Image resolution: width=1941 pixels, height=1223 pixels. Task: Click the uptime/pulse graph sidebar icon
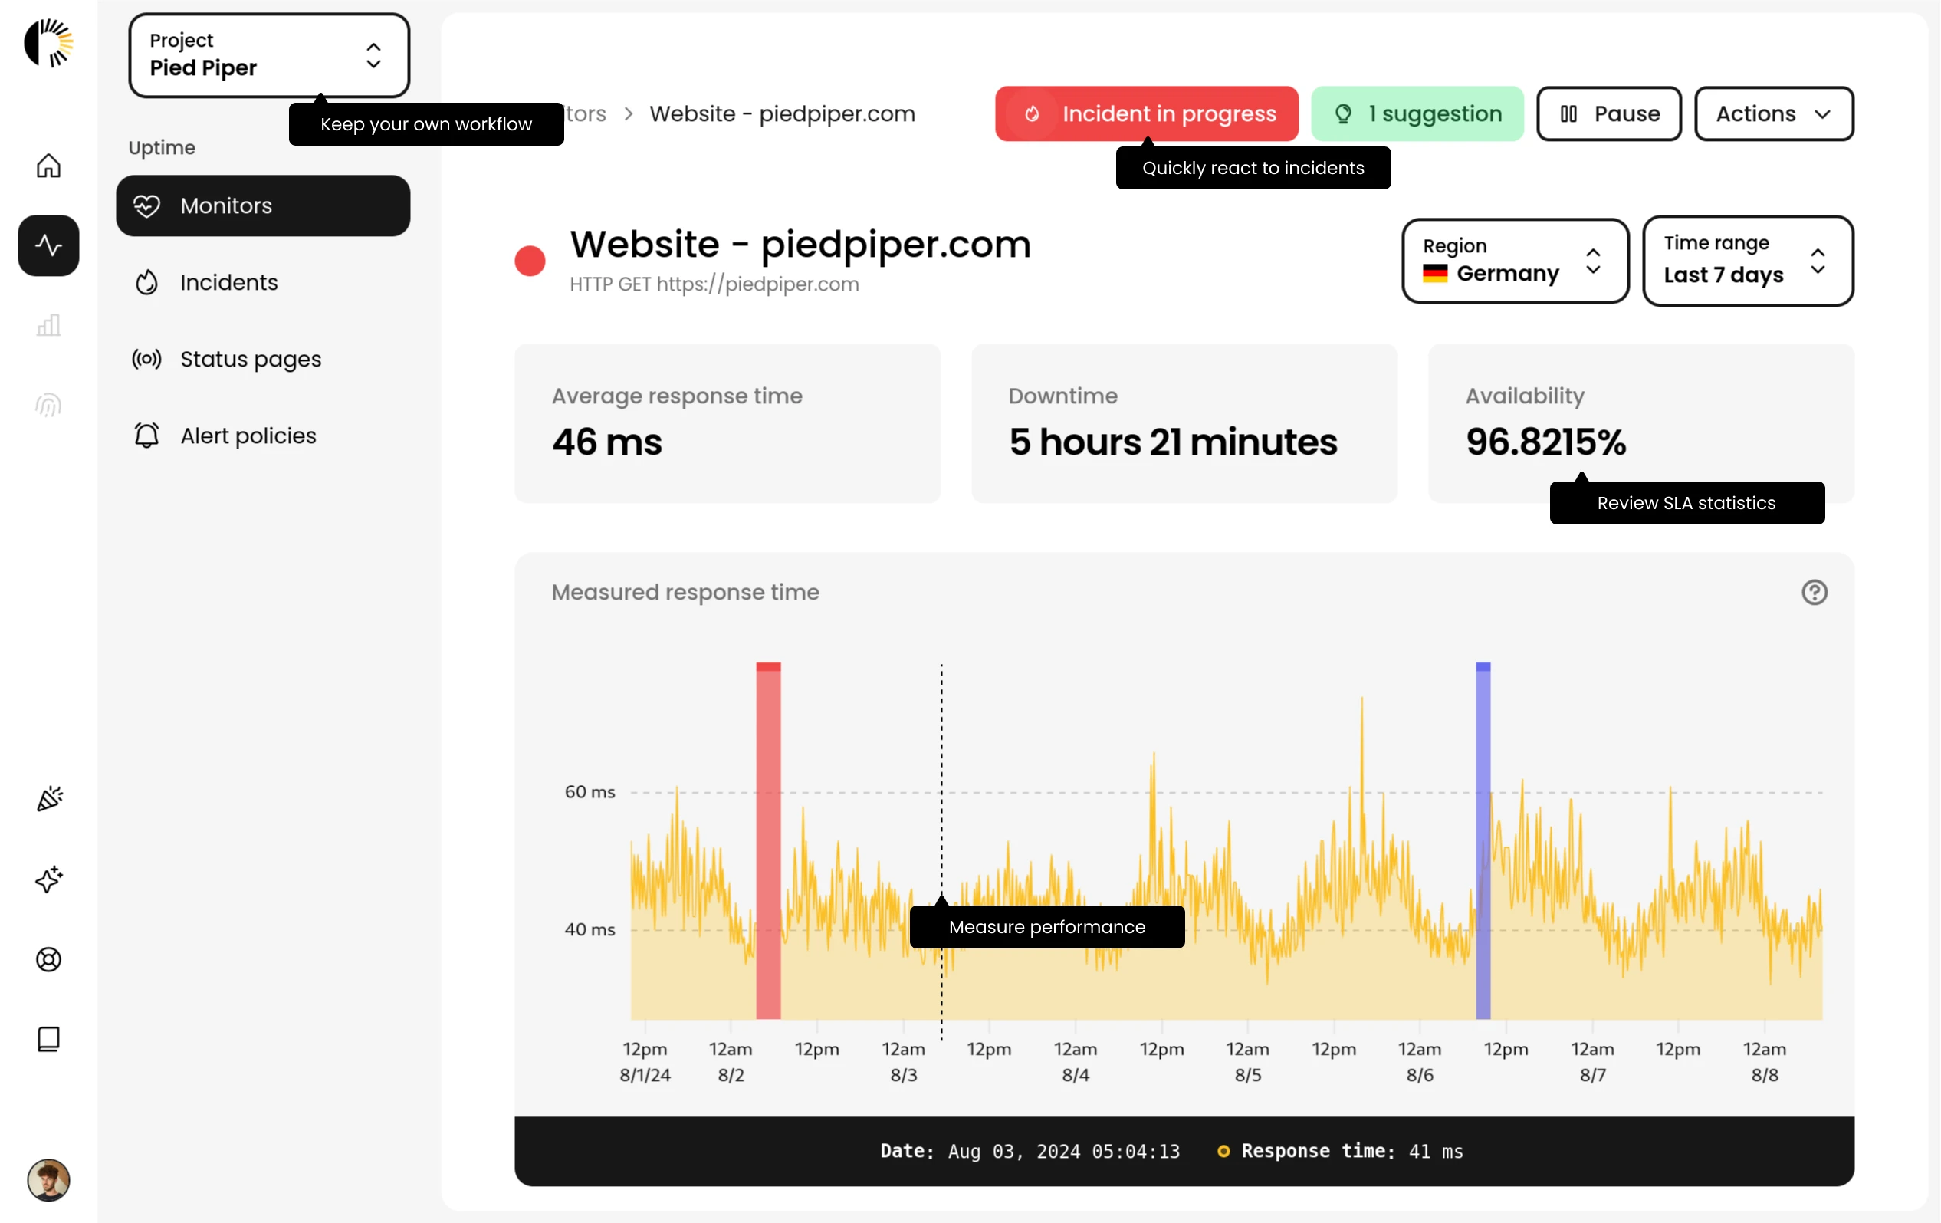[48, 245]
